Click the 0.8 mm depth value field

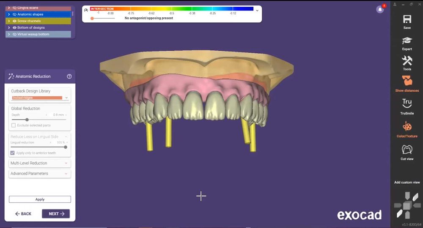click(58, 115)
